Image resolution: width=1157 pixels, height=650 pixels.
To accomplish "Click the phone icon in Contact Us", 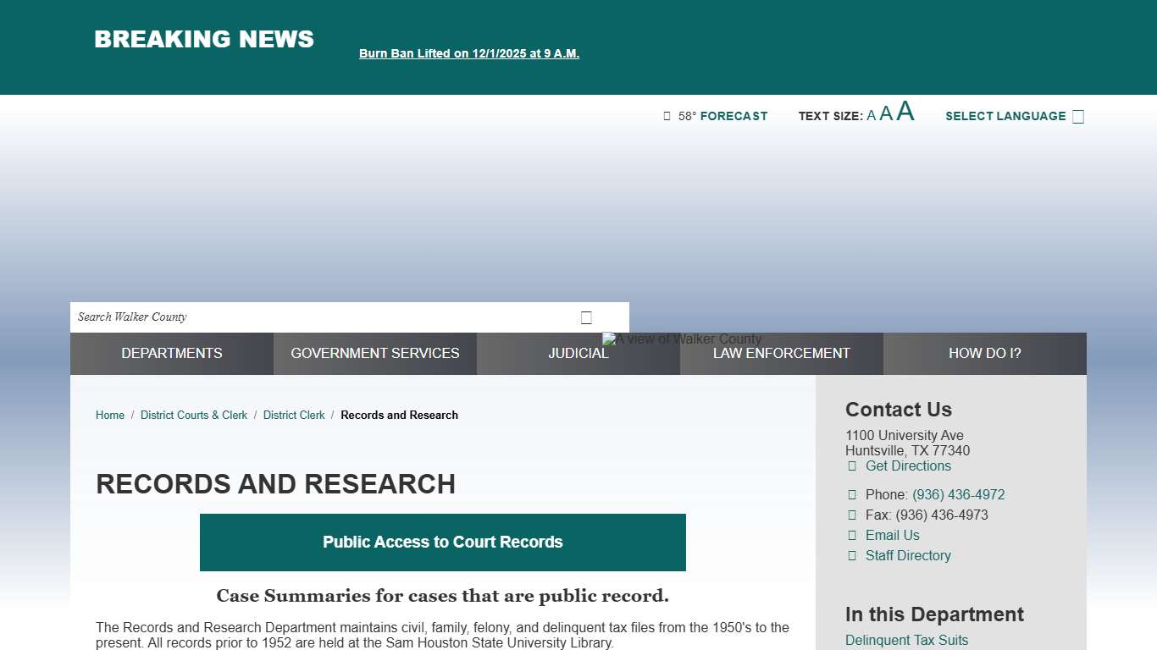I will tap(852, 495).
